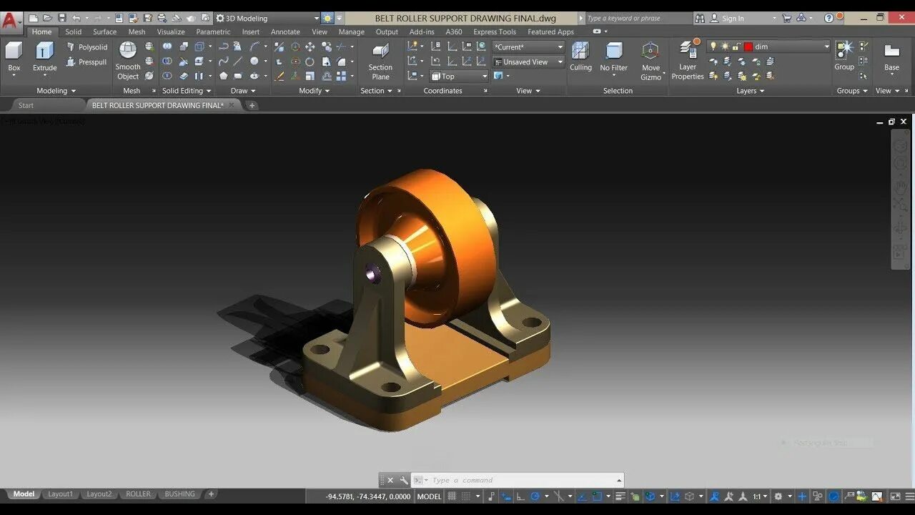The image size is (915, 515).
Task: Click the New drawing icon in quick access toolbar
Action: (x=33, y=18)
